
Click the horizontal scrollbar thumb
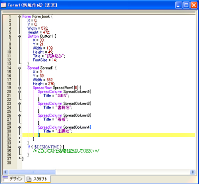(32, 172)
